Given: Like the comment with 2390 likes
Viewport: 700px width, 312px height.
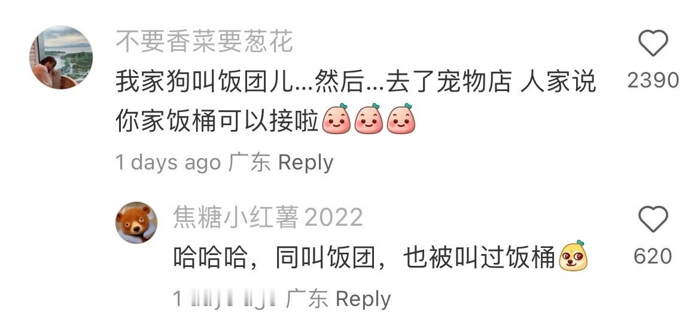Looking at the screenshot, I should pyautogui.click(x=653, y=43).
